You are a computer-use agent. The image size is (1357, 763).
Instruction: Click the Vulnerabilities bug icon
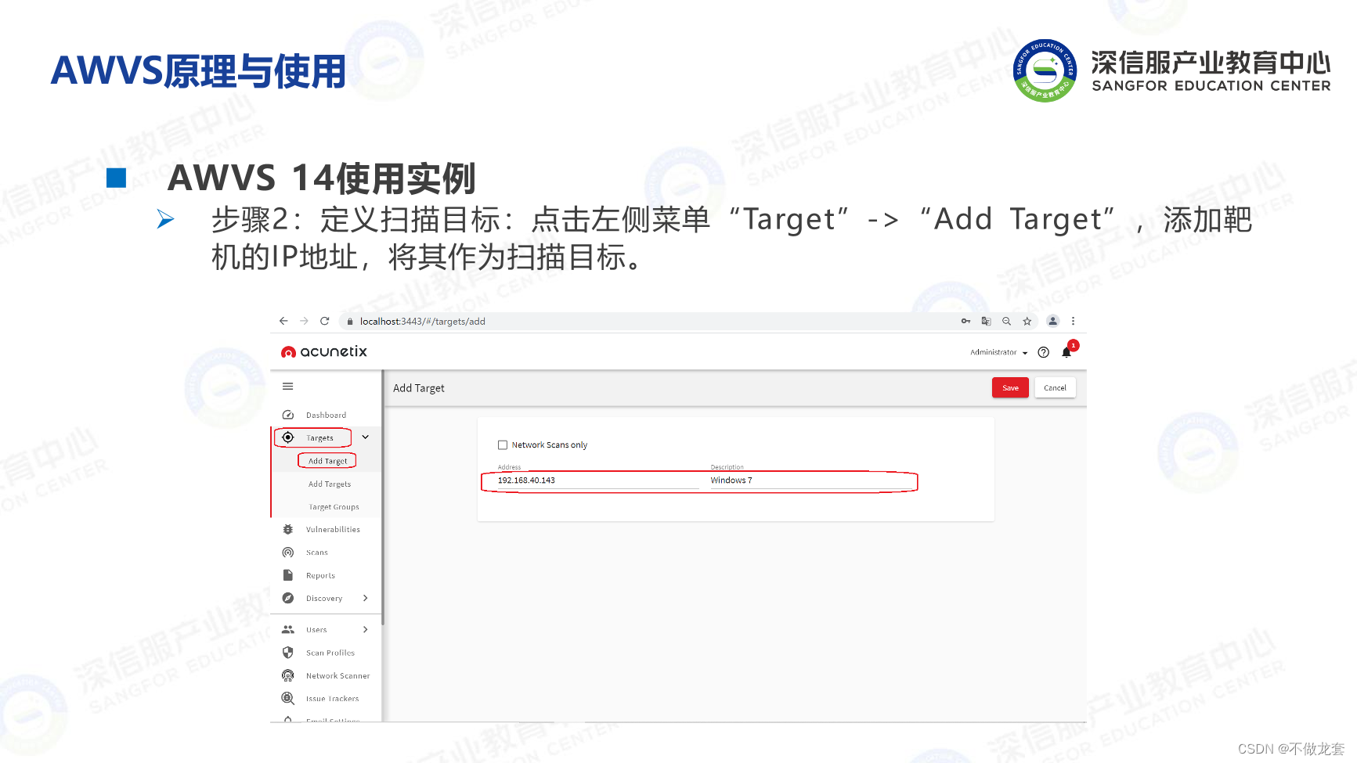[x=287, y=530]
